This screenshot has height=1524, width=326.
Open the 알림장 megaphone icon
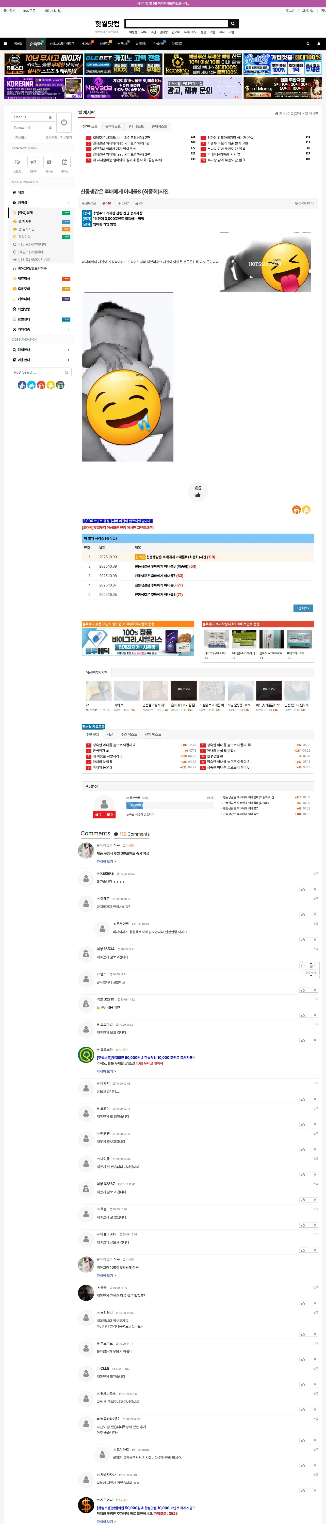coord(33,162)
